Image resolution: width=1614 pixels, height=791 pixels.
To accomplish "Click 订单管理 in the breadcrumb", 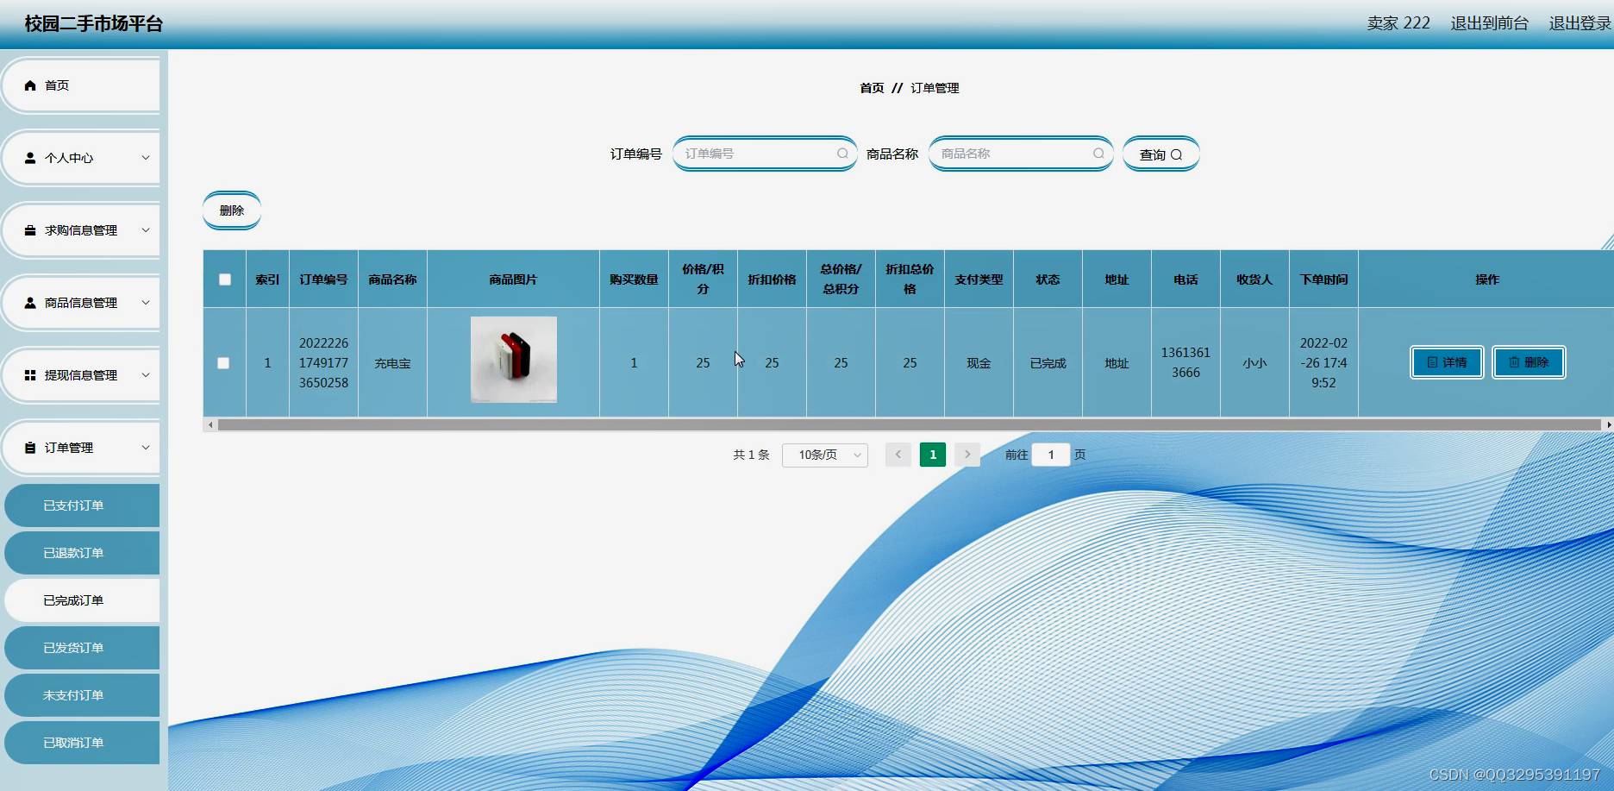I will (x=935, y=88).
